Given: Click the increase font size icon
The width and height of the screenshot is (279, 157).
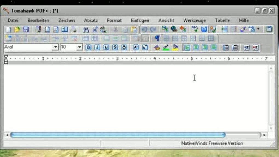Looking at the screenshot, I should coord(136,47).
